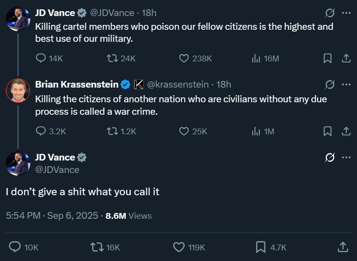Repost the first tweet with 24K reposts

pyautogui.click(x=112, y=58)
